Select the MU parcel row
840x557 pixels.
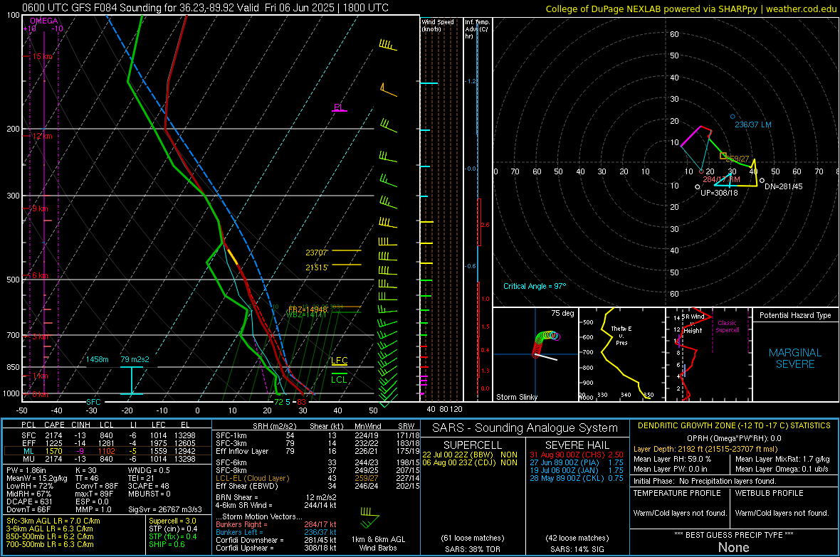pyautogui.click(x=107, y=458)
